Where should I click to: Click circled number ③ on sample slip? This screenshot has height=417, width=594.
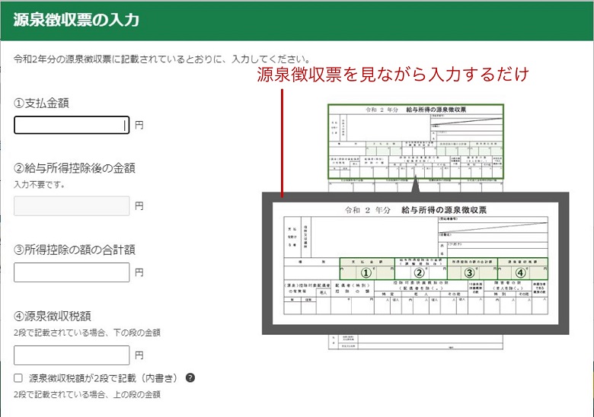471,272
